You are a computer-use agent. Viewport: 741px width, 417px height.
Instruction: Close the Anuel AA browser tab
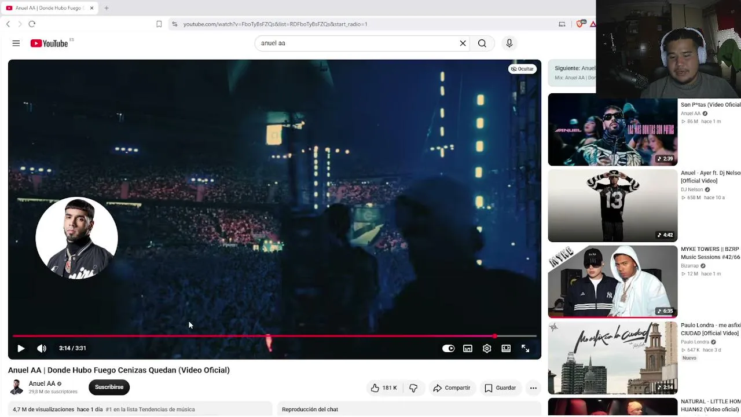pos(91,8)
